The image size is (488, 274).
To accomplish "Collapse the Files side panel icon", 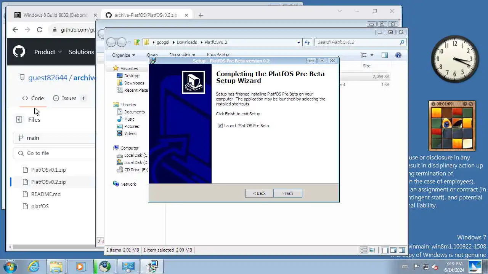I will tap(19, 119).
